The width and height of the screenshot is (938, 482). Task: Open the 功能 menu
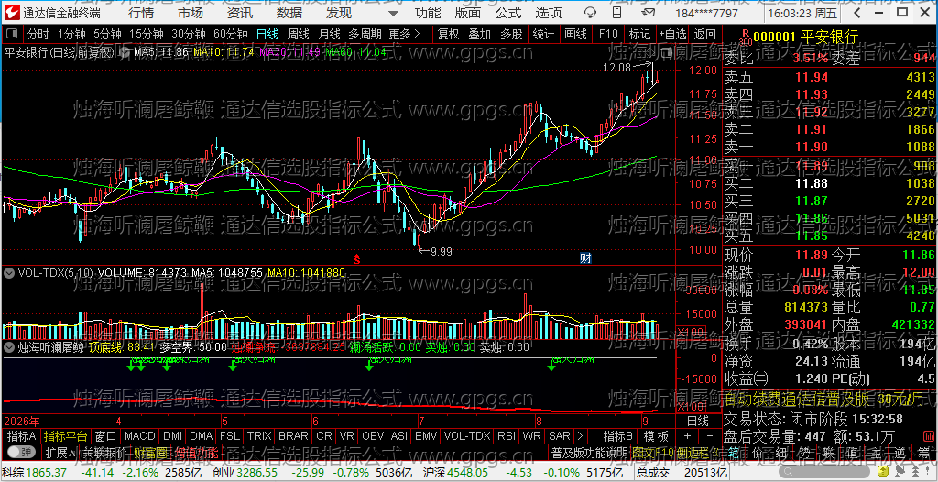click(x=428, y=13)
